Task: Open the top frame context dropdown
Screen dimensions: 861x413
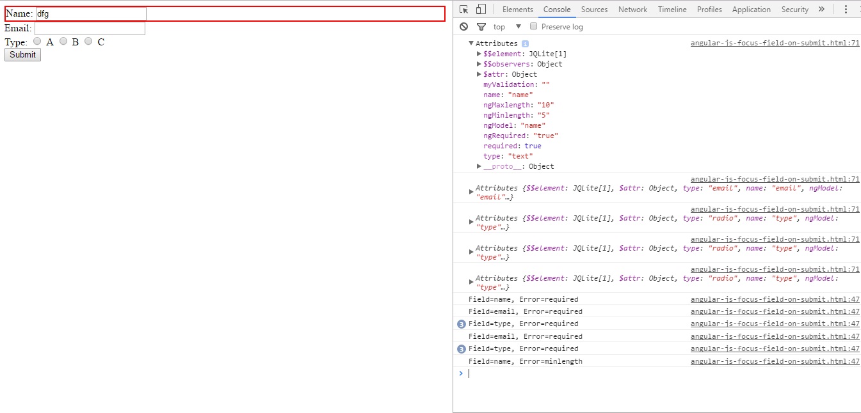Action: point(503,26)
